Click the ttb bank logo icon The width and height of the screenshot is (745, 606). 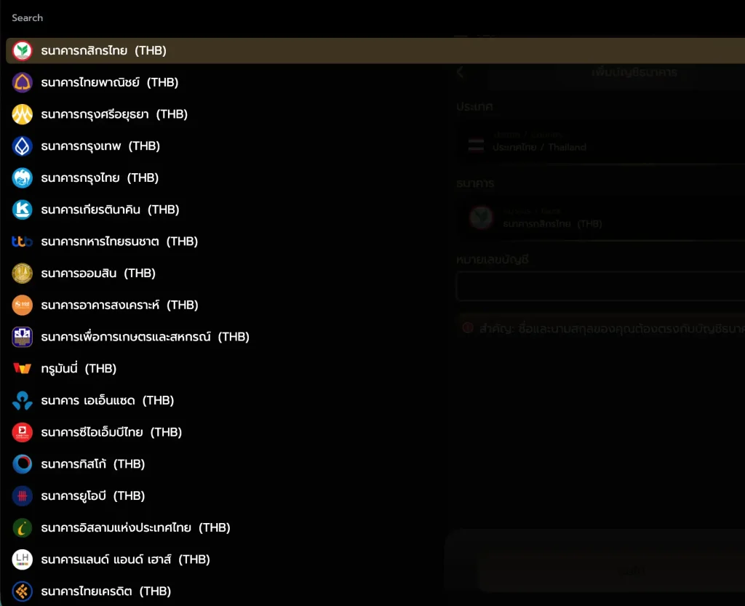23,242
